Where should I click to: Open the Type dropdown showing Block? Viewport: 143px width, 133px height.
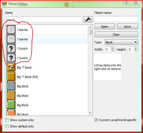[121, 42]
